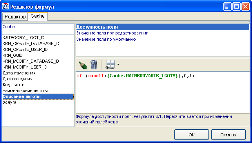Click the red if keyword in formula
Viewport: 252px width, 143px height.
79,76
